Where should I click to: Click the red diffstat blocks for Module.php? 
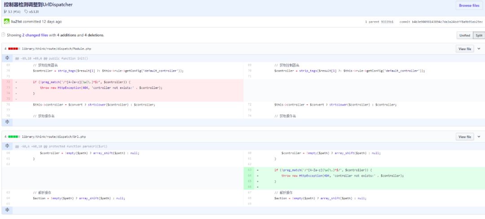pos(14,49)
